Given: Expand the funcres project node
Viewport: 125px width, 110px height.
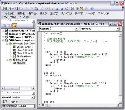Looking at the screenshot, I should click(3, 34).
